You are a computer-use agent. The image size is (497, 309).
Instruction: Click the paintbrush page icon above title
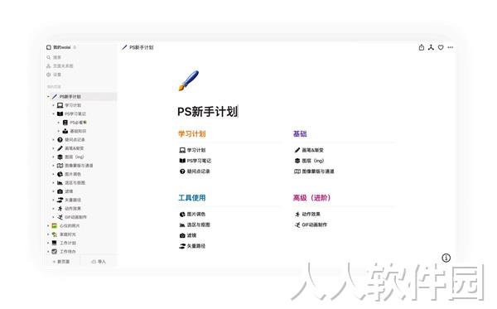click(x=189, y=80)
